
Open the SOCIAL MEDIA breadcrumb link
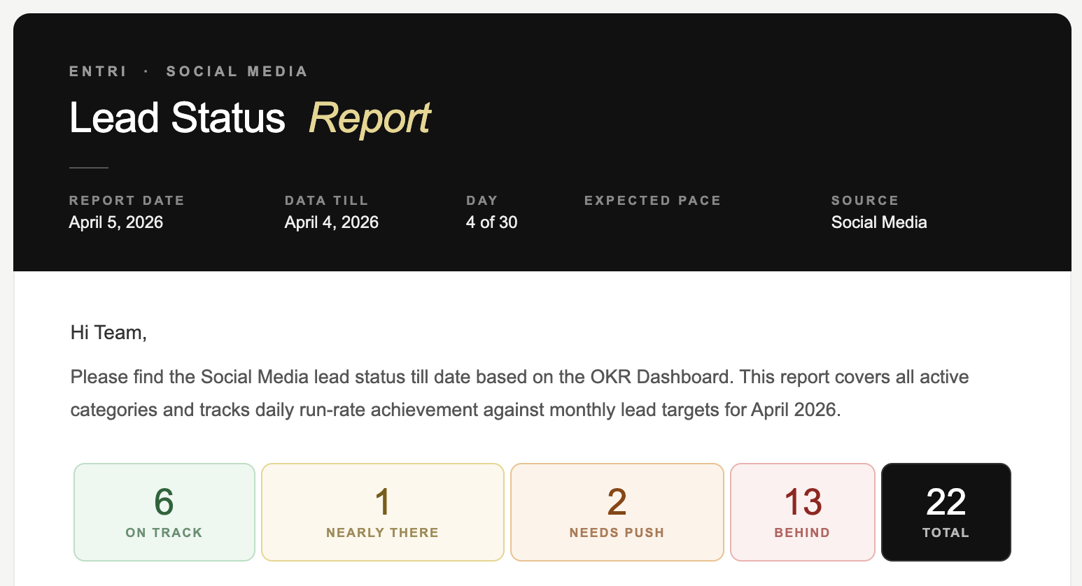click(237, 71)
